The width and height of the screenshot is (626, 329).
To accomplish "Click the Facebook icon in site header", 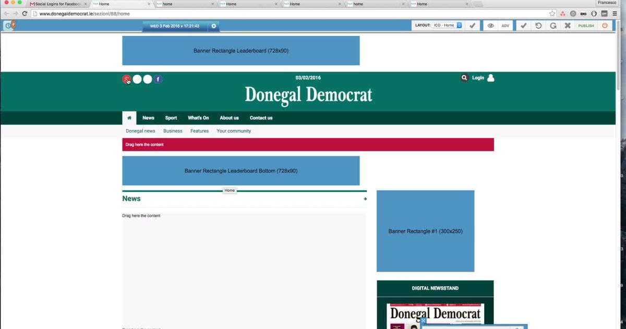I will point(158,79).
